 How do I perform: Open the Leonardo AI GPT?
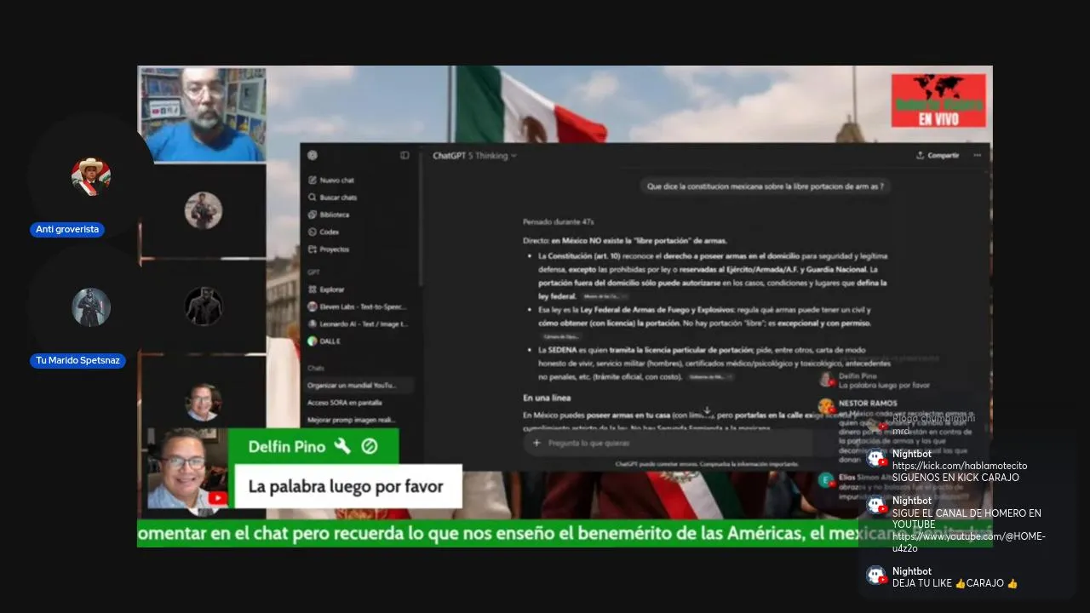tap(358, 324)
